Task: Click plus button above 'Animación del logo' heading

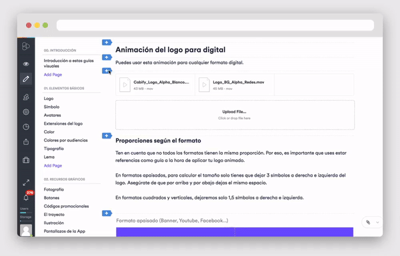Action: 107,42
